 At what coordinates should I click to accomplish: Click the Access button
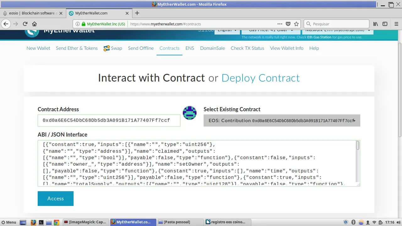click(x=56, y=198)
